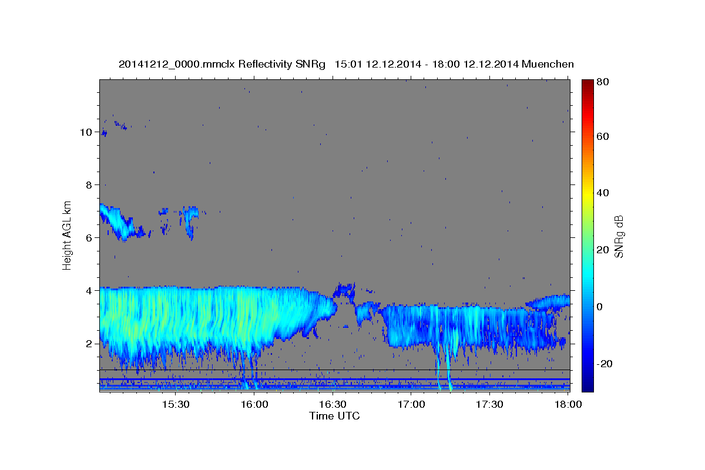Click the 16:00 time tick label

tap(254, 405)
